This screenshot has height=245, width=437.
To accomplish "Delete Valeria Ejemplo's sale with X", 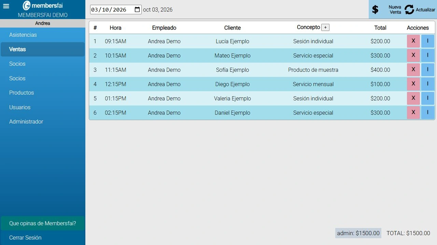I will (413, 98).
